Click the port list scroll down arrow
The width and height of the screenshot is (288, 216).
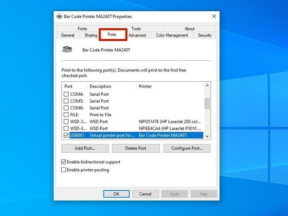207,136
